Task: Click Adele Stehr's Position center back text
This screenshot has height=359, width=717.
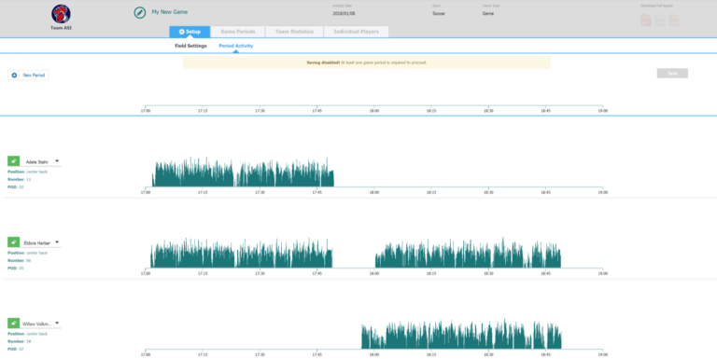Action: (x=27, y=172)
